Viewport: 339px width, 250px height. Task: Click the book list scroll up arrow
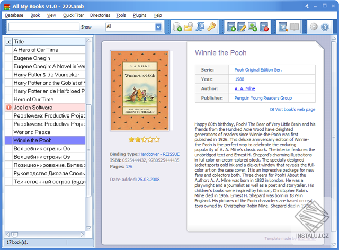coord(88,41)
